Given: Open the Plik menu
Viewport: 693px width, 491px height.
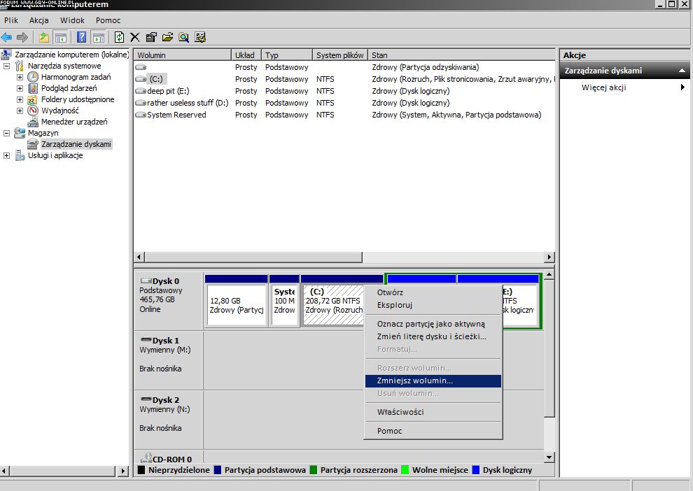Looking at the screenshot, I should [x=11, y=20].
